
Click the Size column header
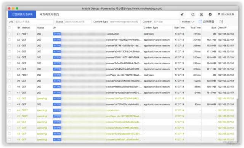point(213,28)
